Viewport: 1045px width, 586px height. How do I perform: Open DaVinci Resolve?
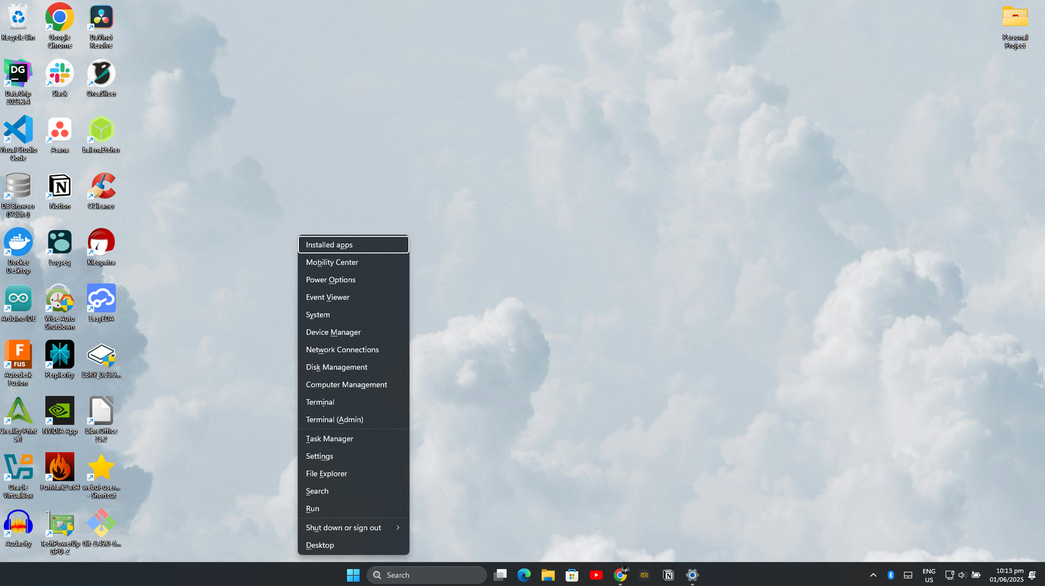pyautogui.click(x=101, y=17)
